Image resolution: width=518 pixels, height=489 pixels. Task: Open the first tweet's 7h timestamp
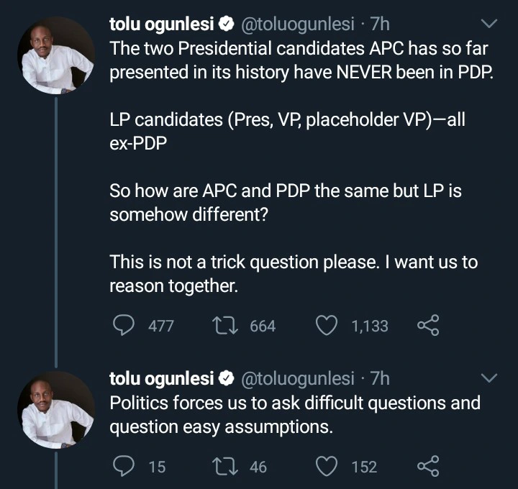[x=380, y=24]
